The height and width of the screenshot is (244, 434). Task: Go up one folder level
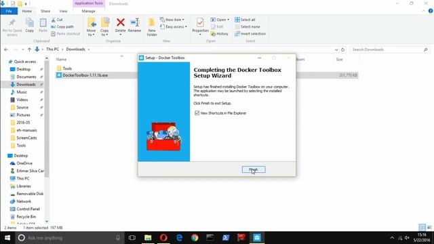pyautogui.click(x=29, y=49)
